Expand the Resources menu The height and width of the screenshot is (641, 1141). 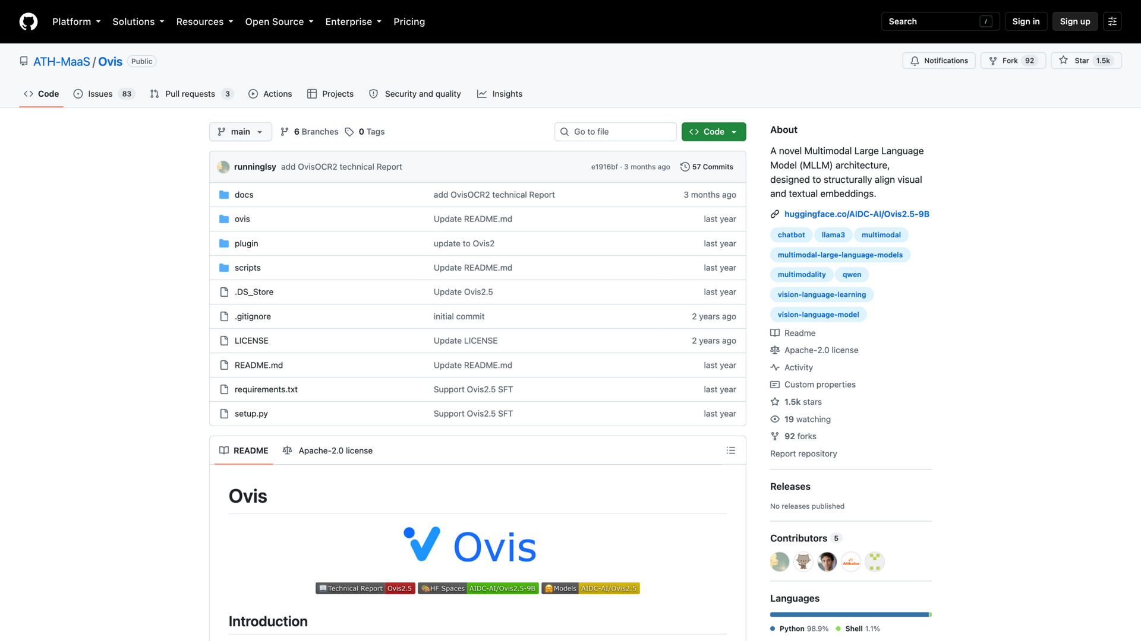pos(205,21)
